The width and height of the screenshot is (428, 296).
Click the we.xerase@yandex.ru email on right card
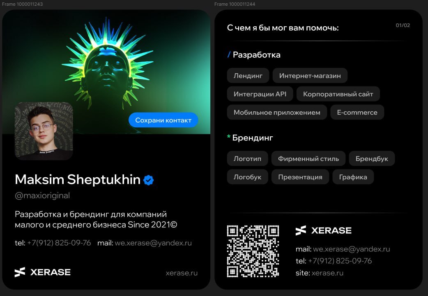pyautogui.click(x=351, y=249)
